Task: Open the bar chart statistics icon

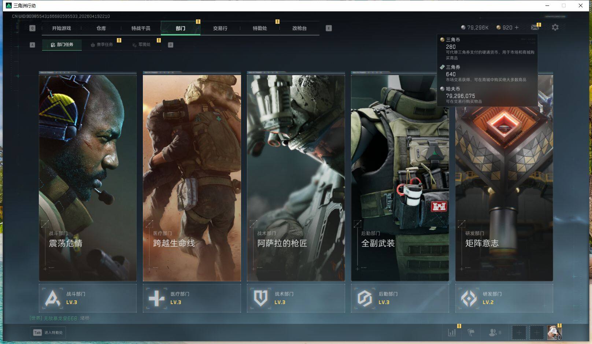Action: tap(452, 332)
